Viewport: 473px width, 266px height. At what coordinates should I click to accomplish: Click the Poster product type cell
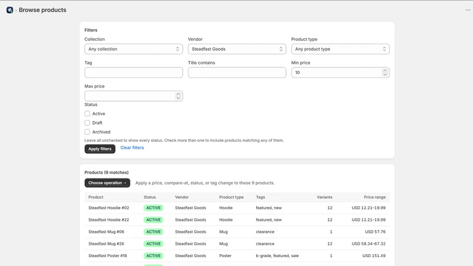pos(225,256)
